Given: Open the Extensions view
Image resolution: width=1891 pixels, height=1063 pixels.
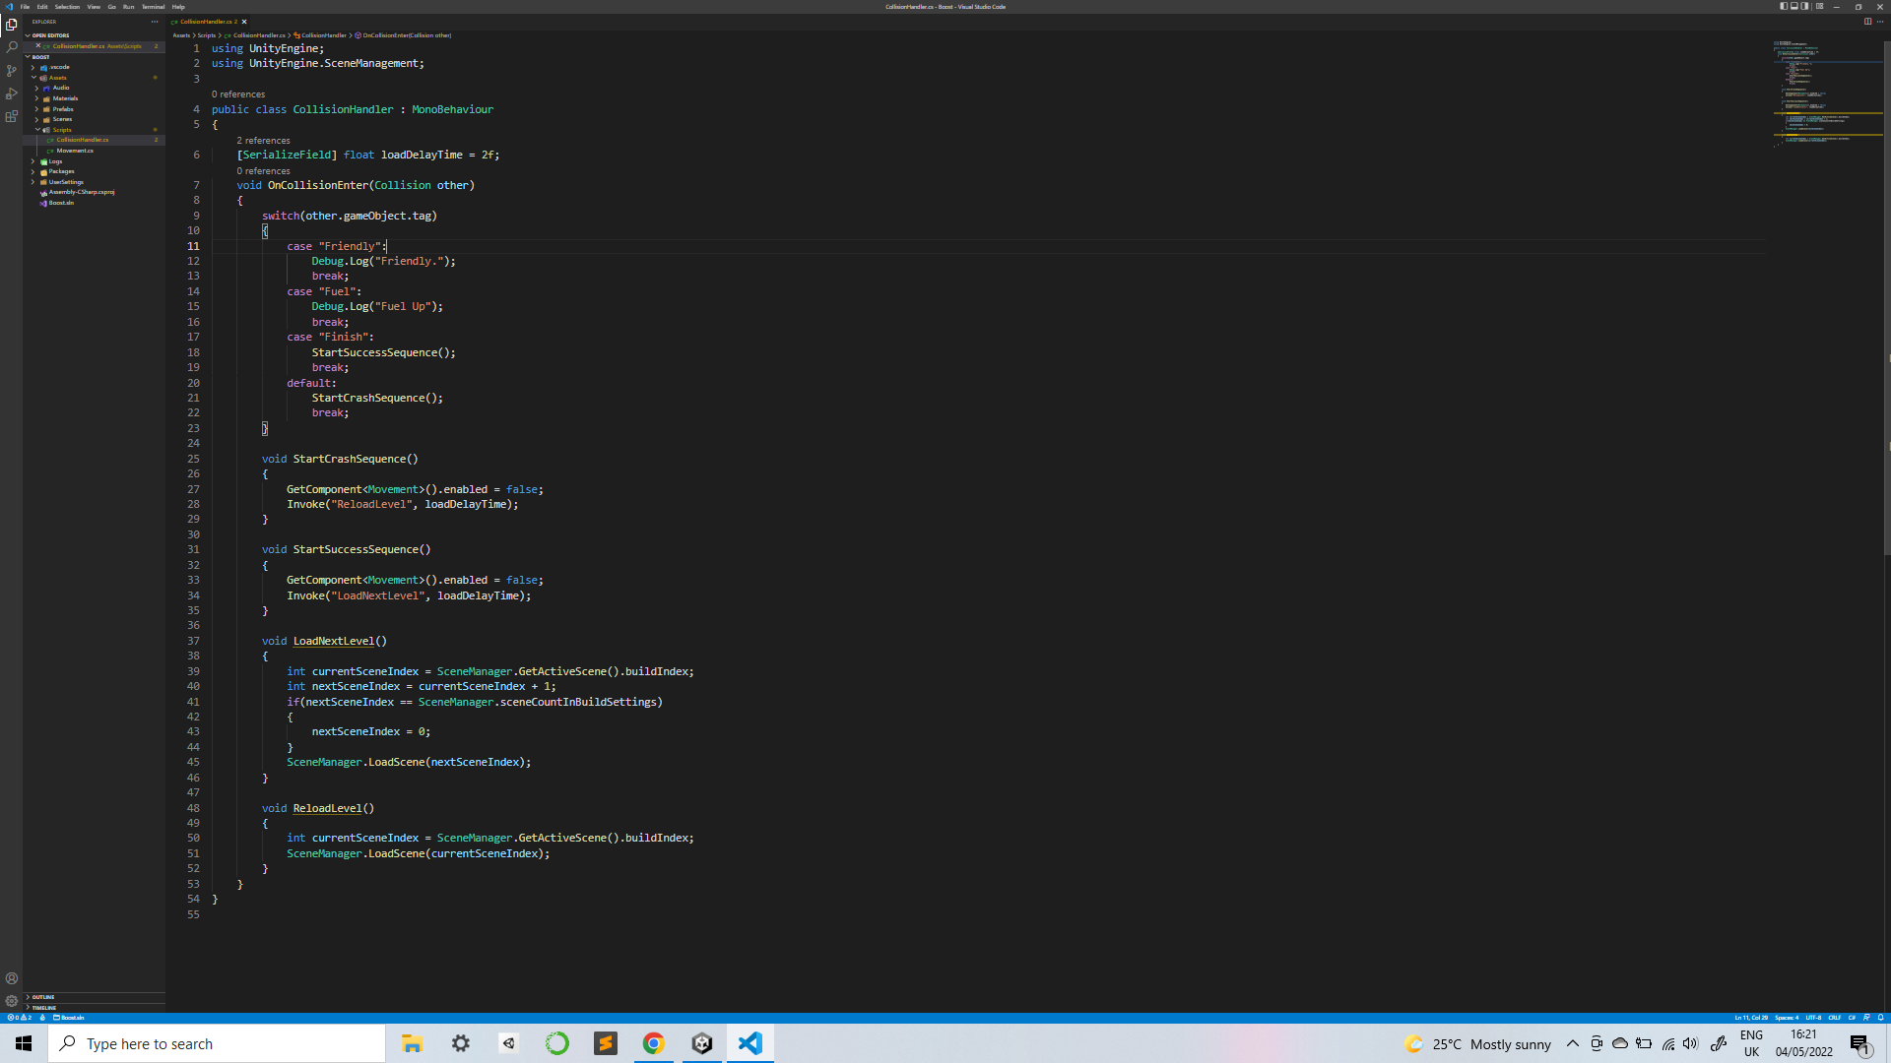Looking at the screenshot, I should [x=12, y=116].
